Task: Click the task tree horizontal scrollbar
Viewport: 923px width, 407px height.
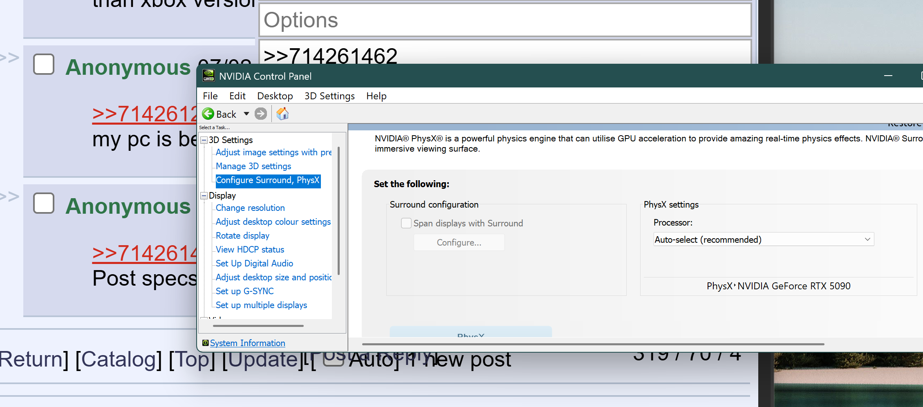Action: point(258,326)
